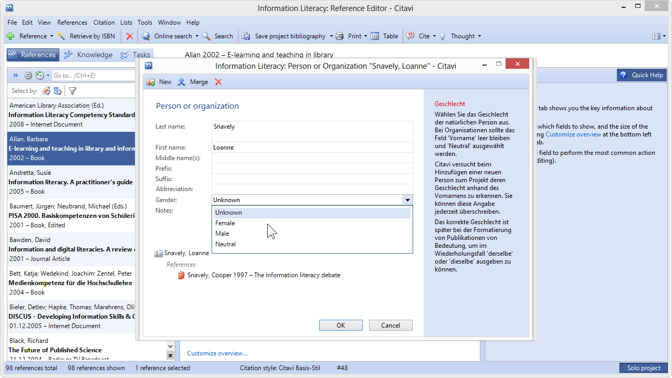Click the Middle name(s) field
The height and width of the screenshot is (378, 672).
pyautogui.click(x=312, y=158)
